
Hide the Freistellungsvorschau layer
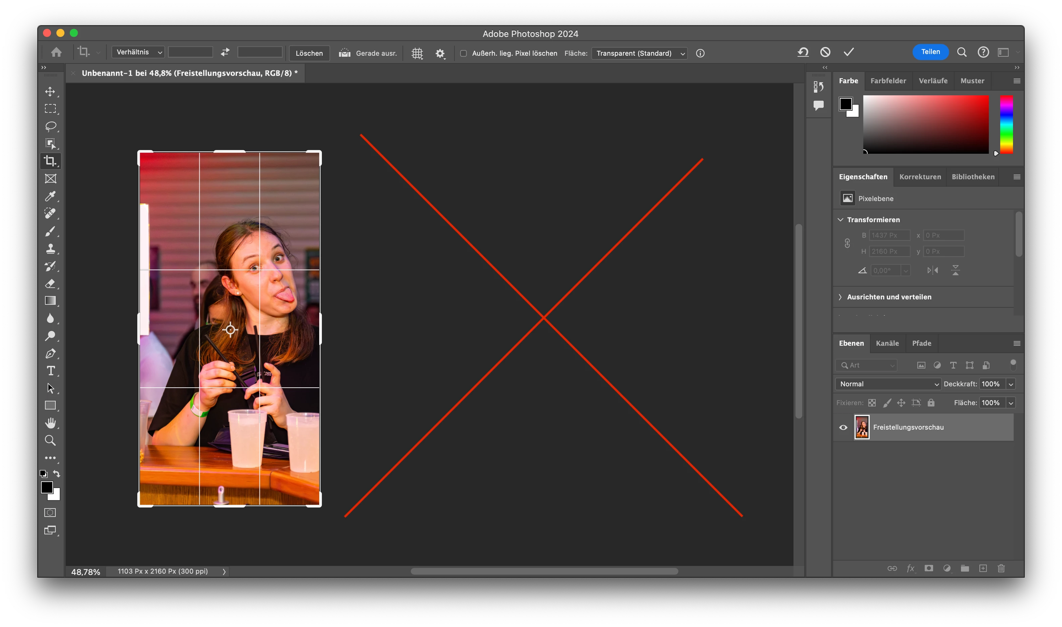[843, 427]
